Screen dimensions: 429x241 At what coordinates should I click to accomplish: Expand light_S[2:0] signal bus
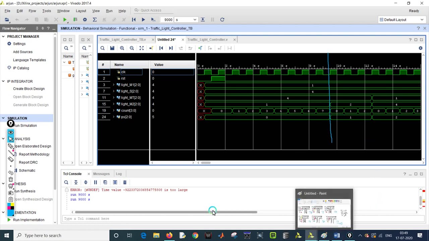coord(114,91)
